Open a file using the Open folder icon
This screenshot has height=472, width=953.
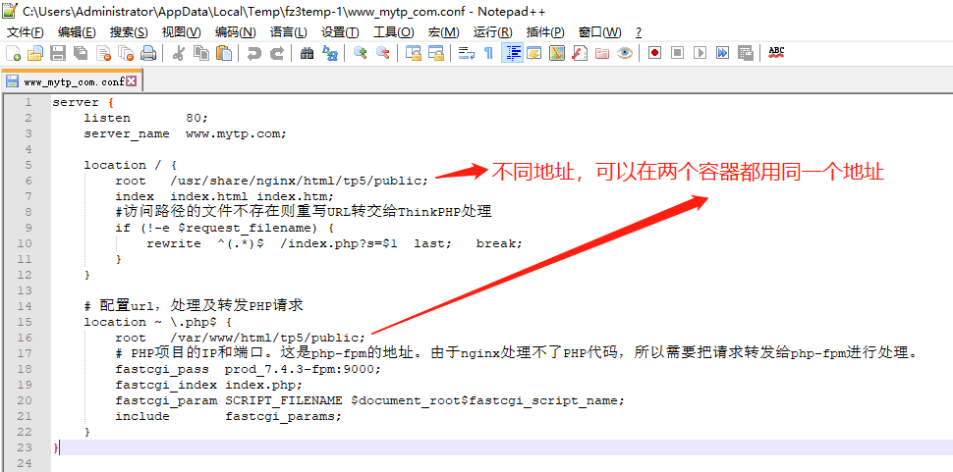(35, 53)
